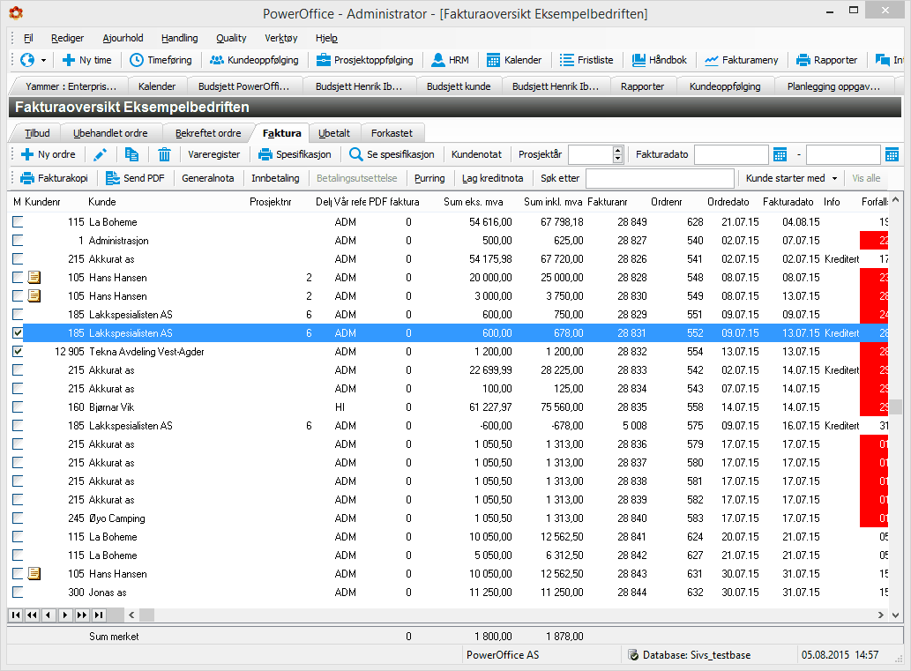This screenshot has height=671, width=911.
Task: Switch to the Ubetalt tab
Action: pyautogui.click(x=334, y=133)
